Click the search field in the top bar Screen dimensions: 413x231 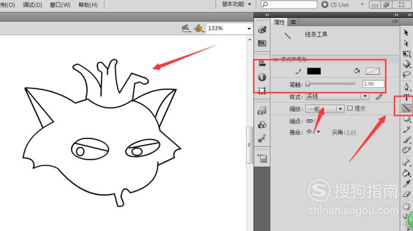click(x=289, y=5)
